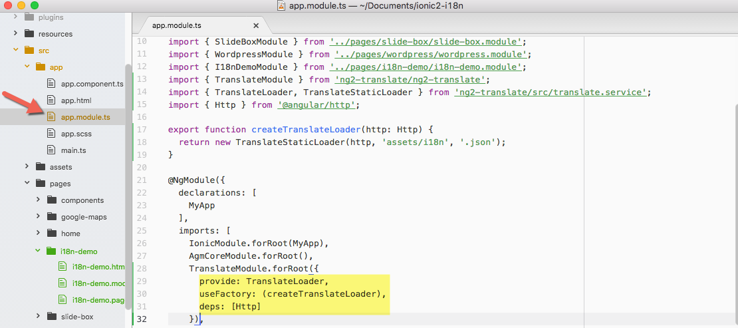The height and width of the screenshot is (328, 738).
Task: Expand the home folder chevron
Action: point(38,234)
